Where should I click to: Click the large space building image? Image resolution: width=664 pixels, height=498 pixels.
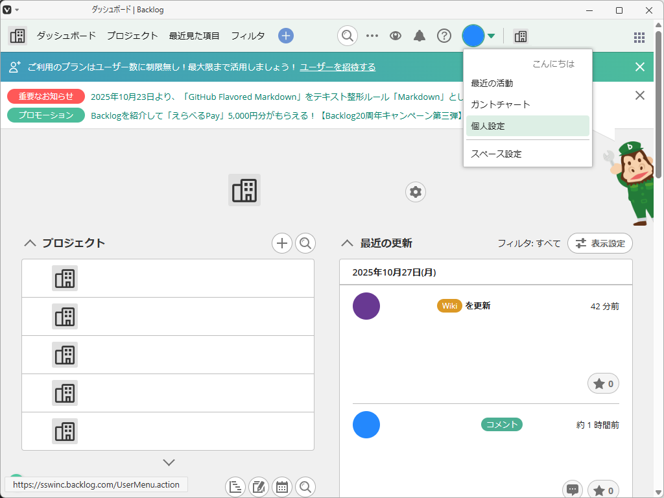[244, 190]
